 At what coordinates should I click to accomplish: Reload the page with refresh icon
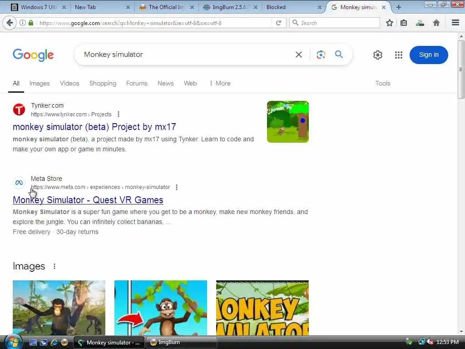(278, 23)
